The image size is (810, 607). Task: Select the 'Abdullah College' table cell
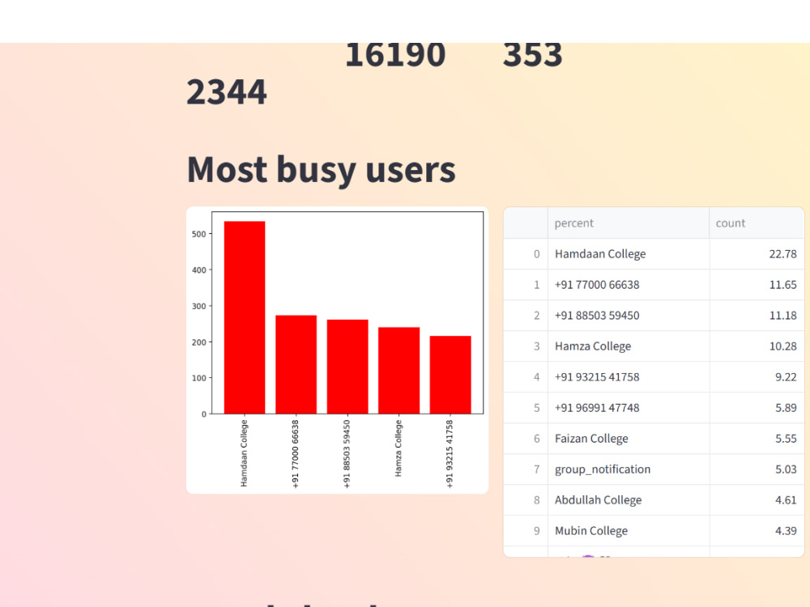coord(629,500)
